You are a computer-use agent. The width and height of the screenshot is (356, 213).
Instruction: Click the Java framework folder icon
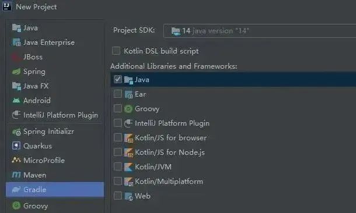(128, 80)
